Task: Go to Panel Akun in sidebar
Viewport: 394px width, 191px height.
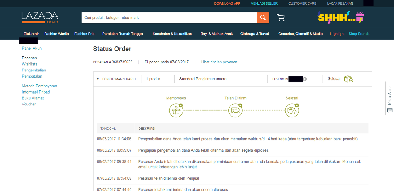Action: pos(32,48)
